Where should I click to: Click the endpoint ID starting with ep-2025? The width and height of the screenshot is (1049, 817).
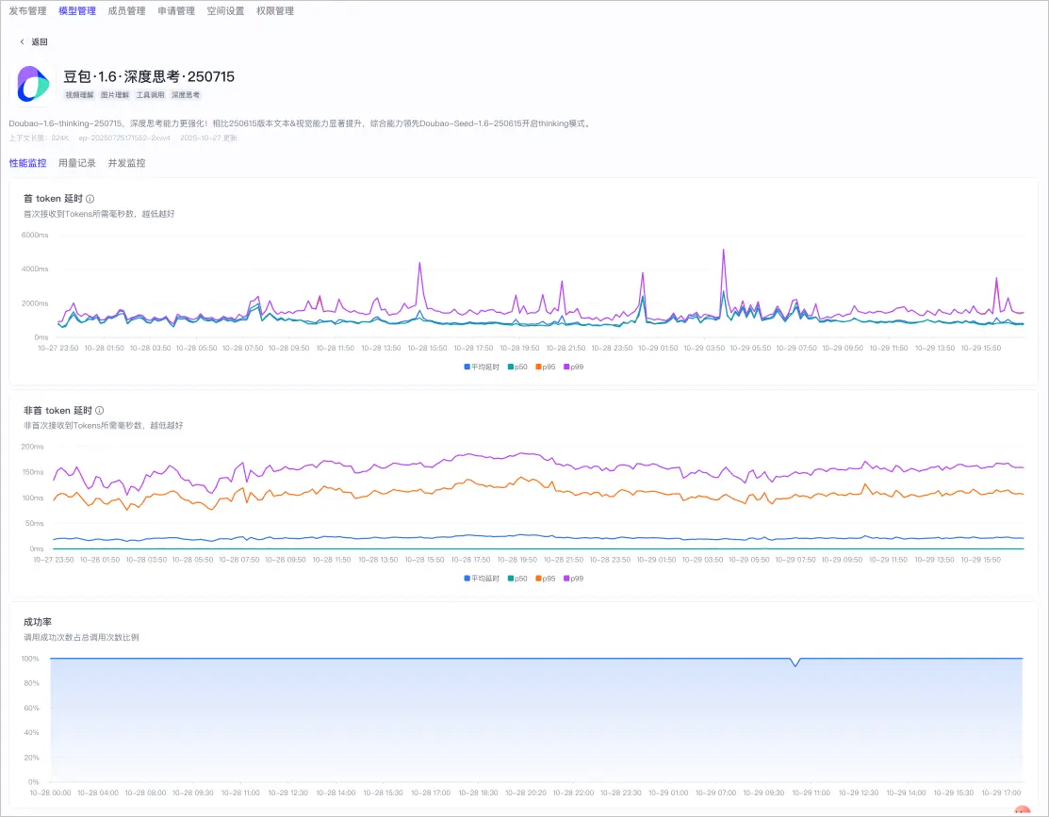(124, 138)
